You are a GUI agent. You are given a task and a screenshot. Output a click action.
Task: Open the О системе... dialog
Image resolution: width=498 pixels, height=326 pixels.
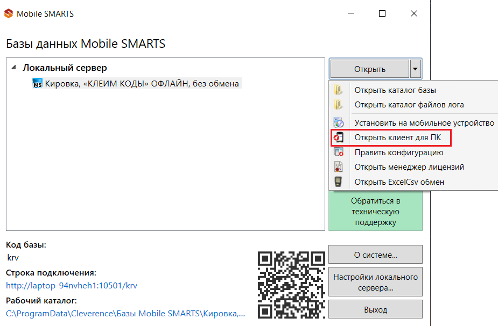pos(375,255)
